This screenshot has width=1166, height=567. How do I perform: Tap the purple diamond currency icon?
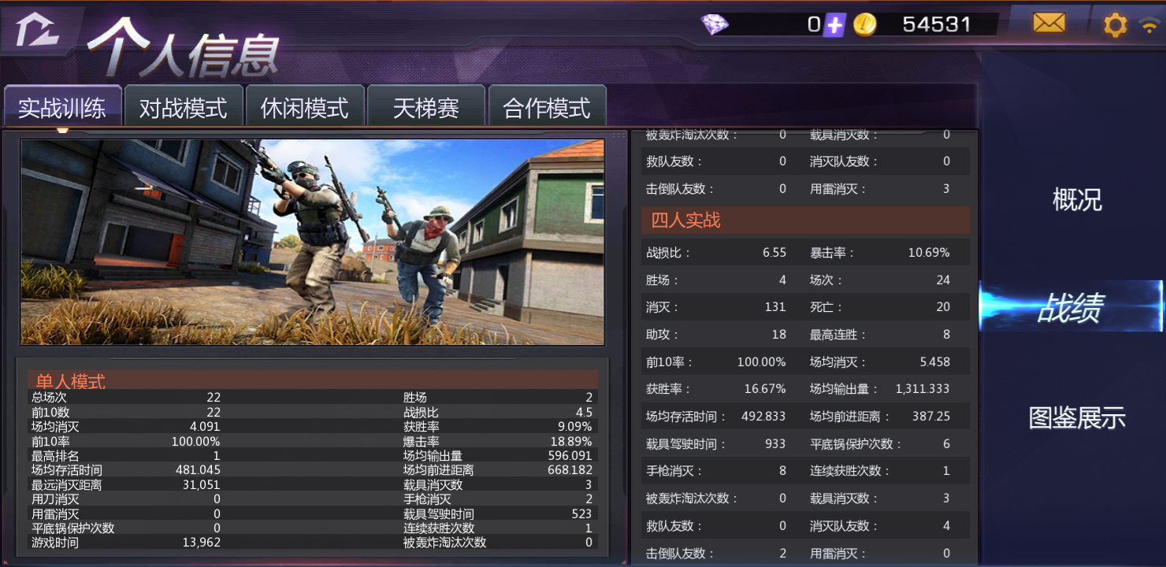[715, 24]
